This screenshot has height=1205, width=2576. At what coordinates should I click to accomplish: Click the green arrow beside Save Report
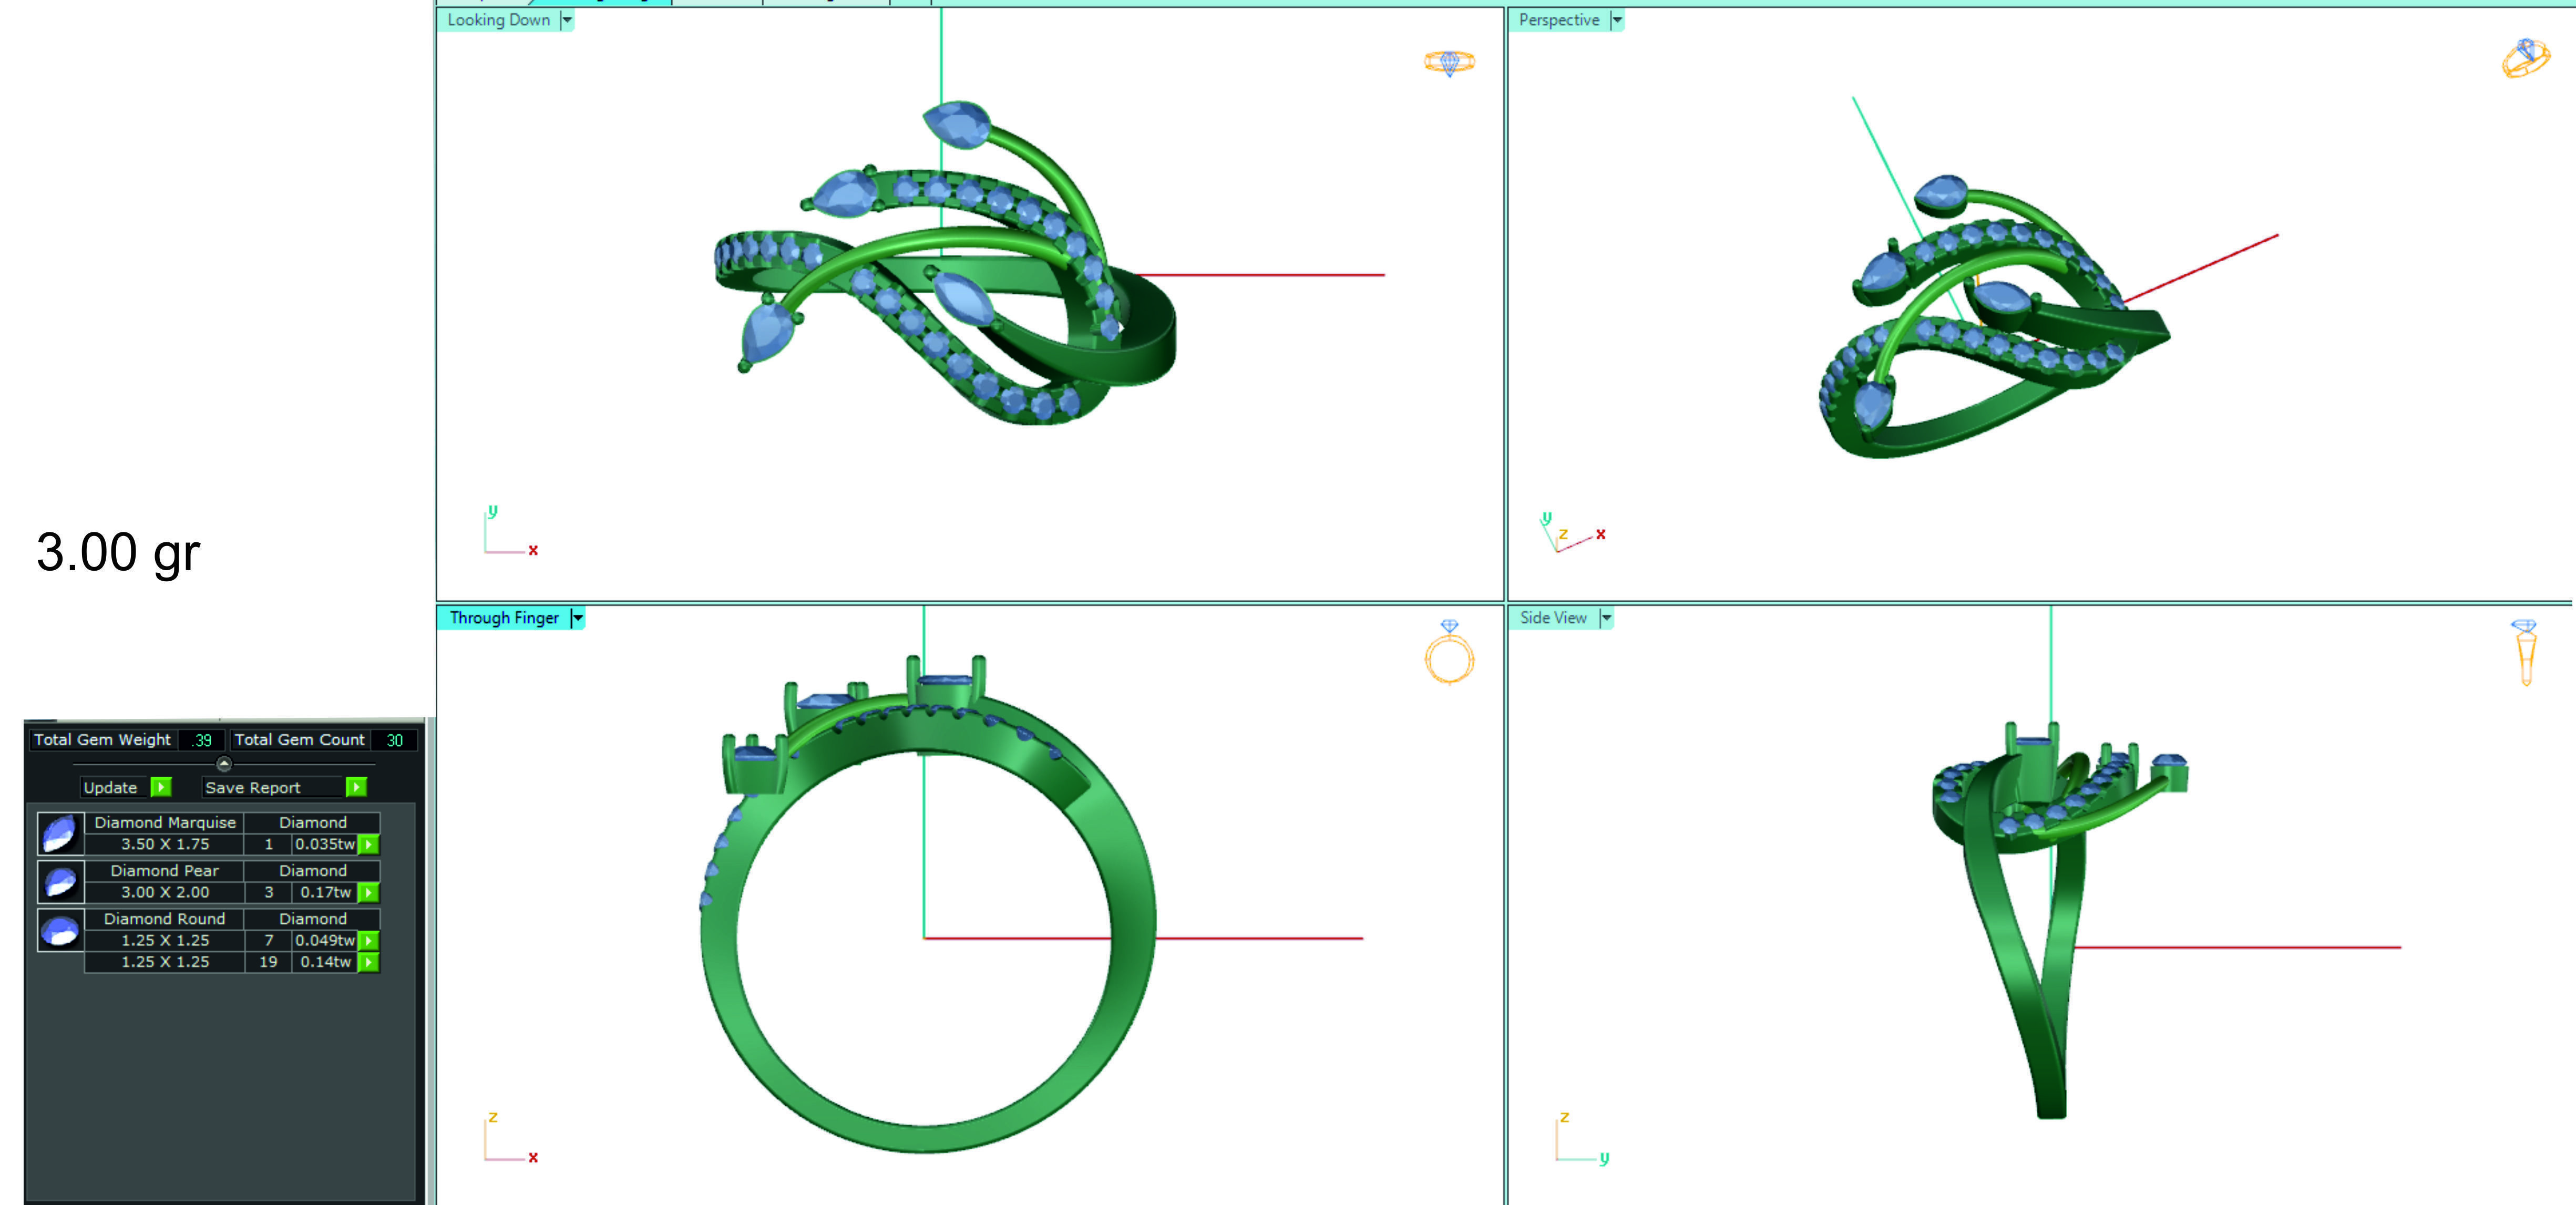coord(356,787)
